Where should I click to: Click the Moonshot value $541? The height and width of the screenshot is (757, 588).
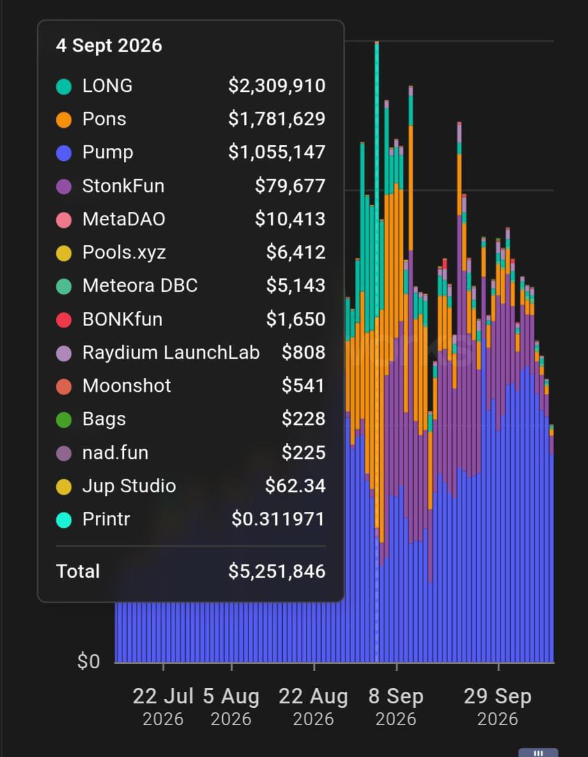pyautogui.click(x=304, y=386)
